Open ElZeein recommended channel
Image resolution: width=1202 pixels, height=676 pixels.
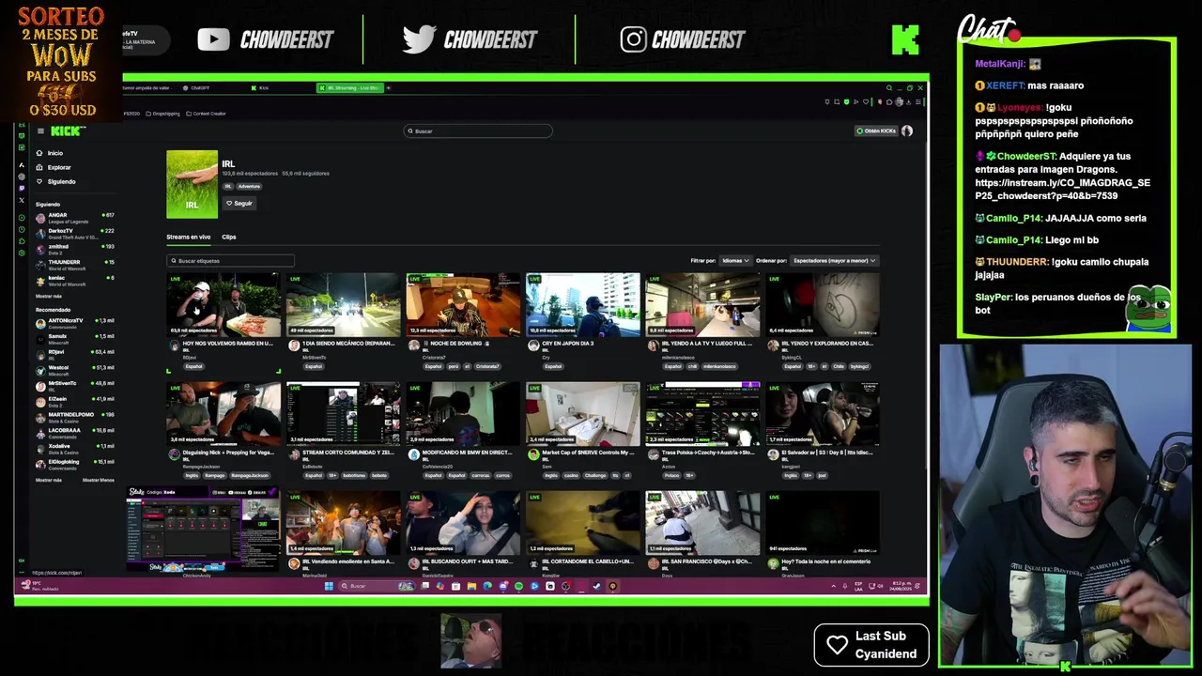click(74, 402)
